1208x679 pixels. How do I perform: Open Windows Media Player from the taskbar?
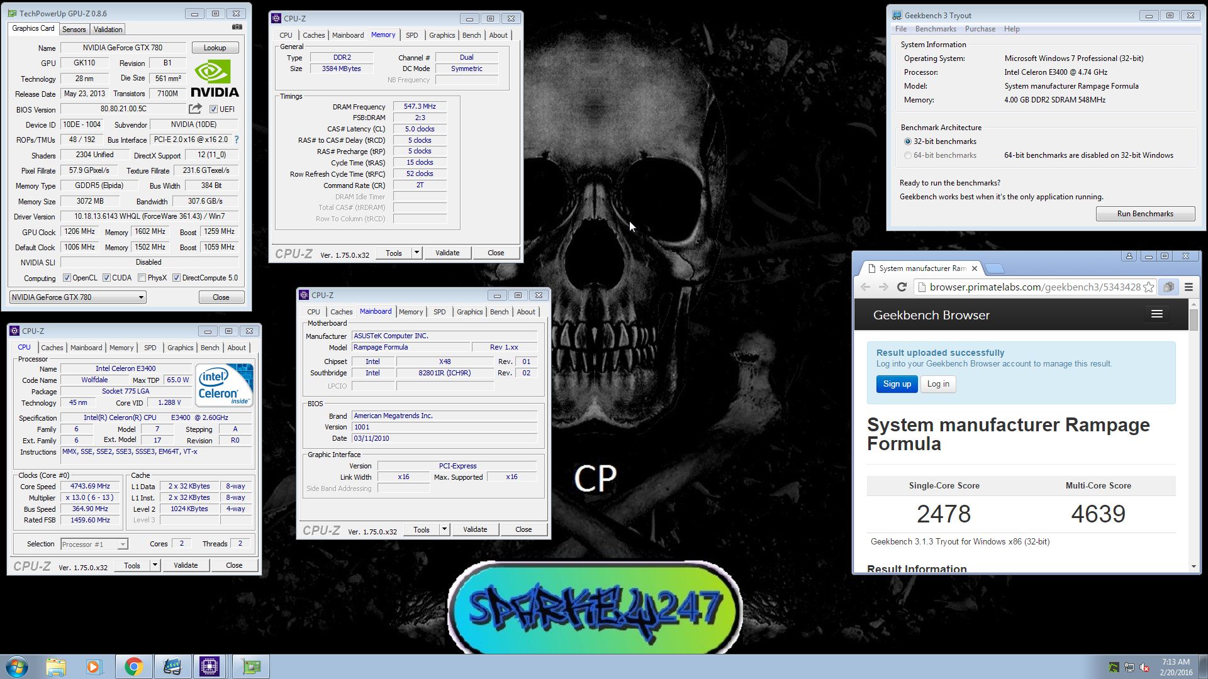[x=94, y=666]
